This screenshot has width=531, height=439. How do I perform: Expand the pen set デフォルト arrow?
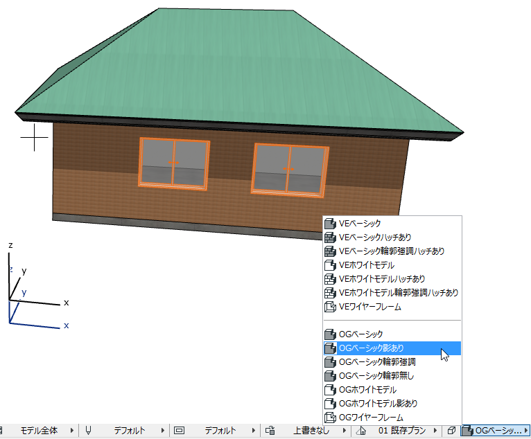[x=162, y=431]
